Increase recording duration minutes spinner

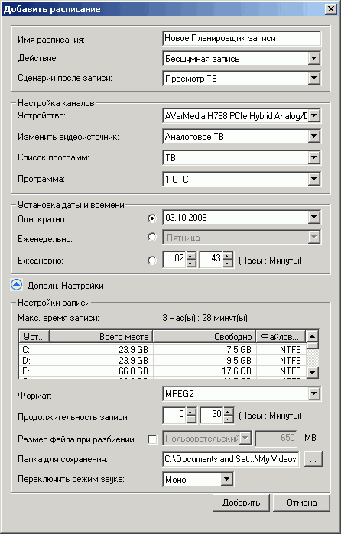[x=228, y=411]
